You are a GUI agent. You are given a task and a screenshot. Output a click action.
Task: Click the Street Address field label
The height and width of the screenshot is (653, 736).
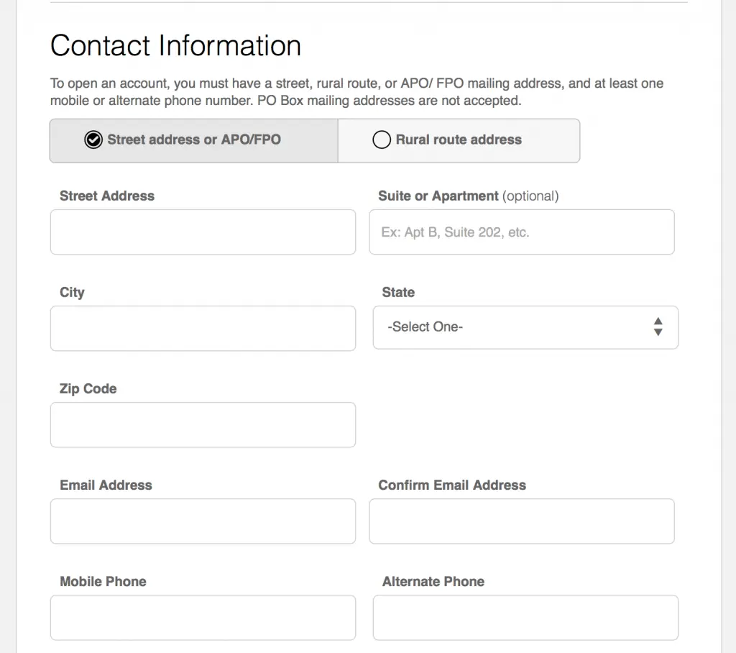(107, 196)
